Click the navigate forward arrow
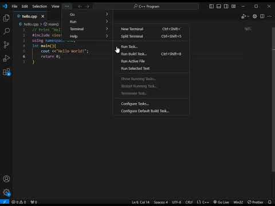 pyautogui.click(x=88, y=6)
